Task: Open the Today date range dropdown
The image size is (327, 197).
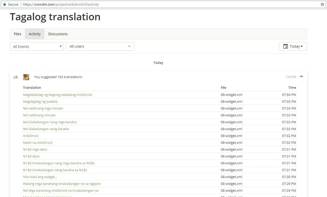Action: 293,46
